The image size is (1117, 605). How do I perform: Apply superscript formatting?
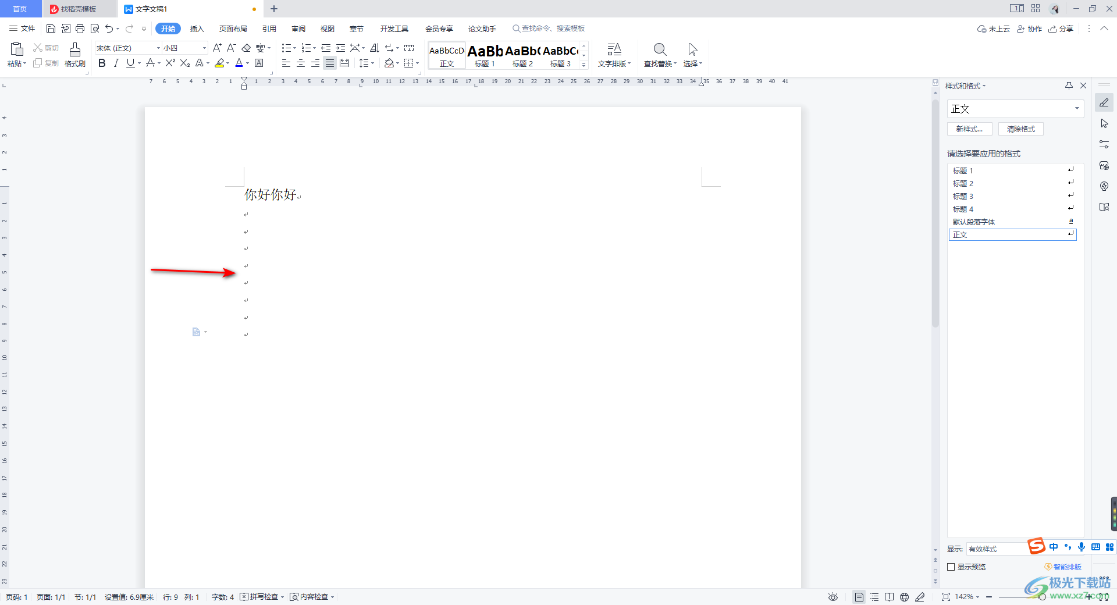170,63
